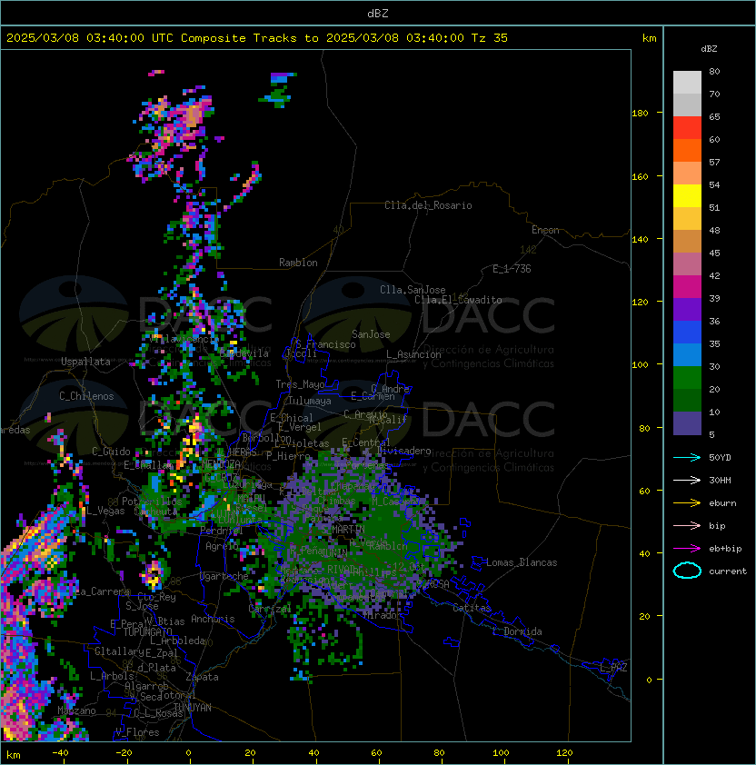The width and height of the screenshot is (756, 765).
Task: Click the Tres_Mayo map label
Action: pyautogui.click(x=300, y=384)
